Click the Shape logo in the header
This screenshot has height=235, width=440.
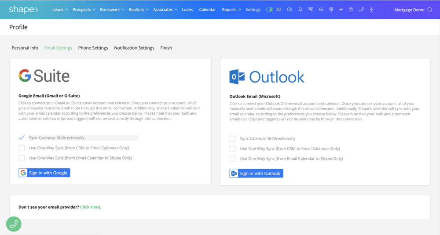[24, 10]
